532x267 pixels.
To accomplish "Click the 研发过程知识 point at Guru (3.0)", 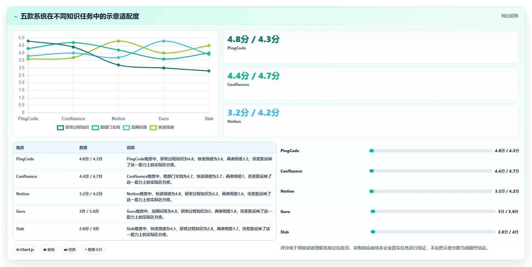I will point(164,68).
